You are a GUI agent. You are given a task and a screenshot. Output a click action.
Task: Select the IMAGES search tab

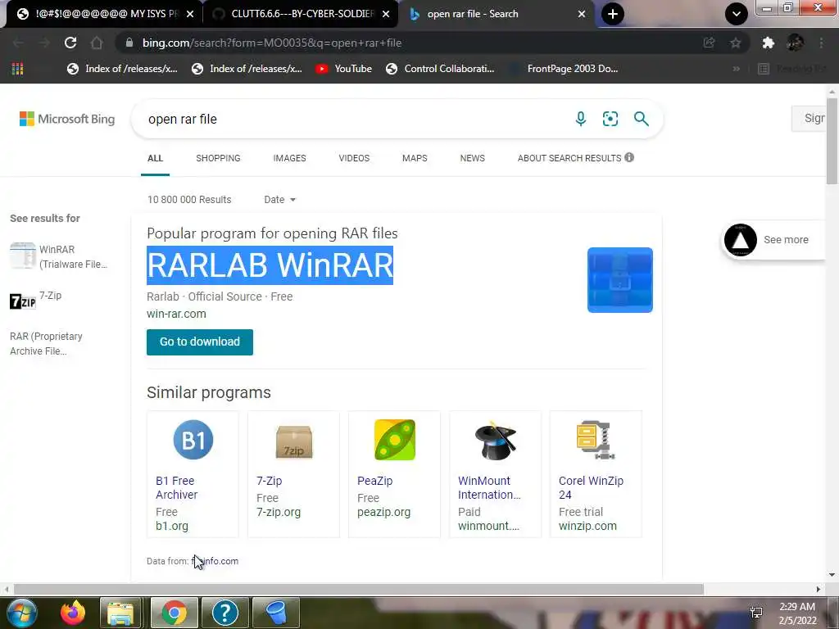click(289, 158)
